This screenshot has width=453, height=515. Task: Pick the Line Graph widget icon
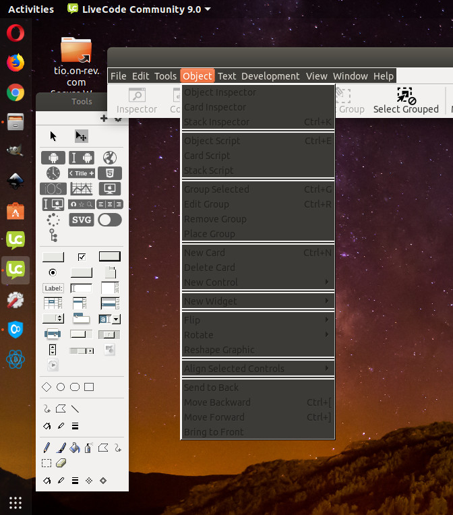82,189
